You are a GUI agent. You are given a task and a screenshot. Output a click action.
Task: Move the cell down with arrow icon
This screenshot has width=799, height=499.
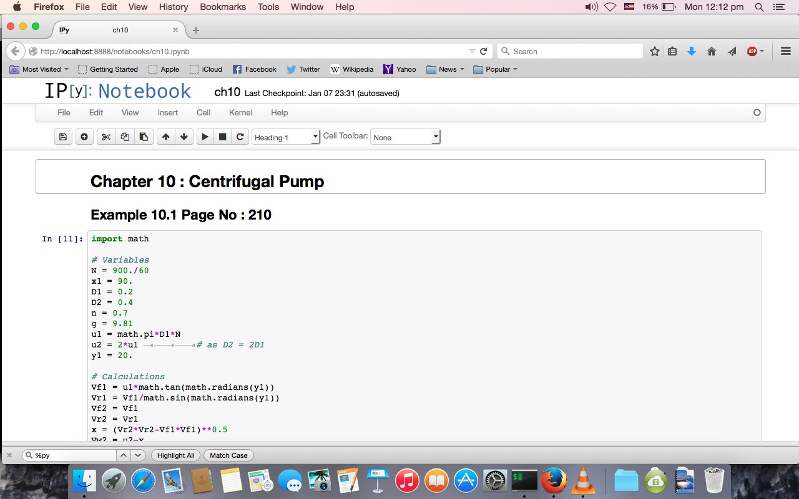[x=184, y=137]
